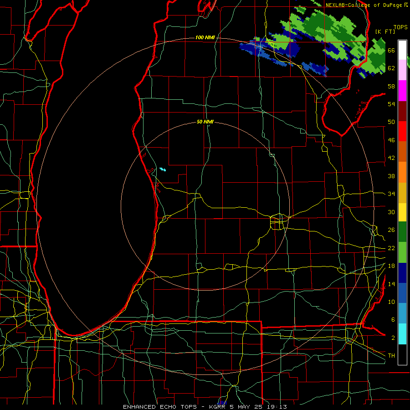Screen dimensions: 410x410
Task: Select the white swatch in the color scale
Action: [x=402, y=50]
